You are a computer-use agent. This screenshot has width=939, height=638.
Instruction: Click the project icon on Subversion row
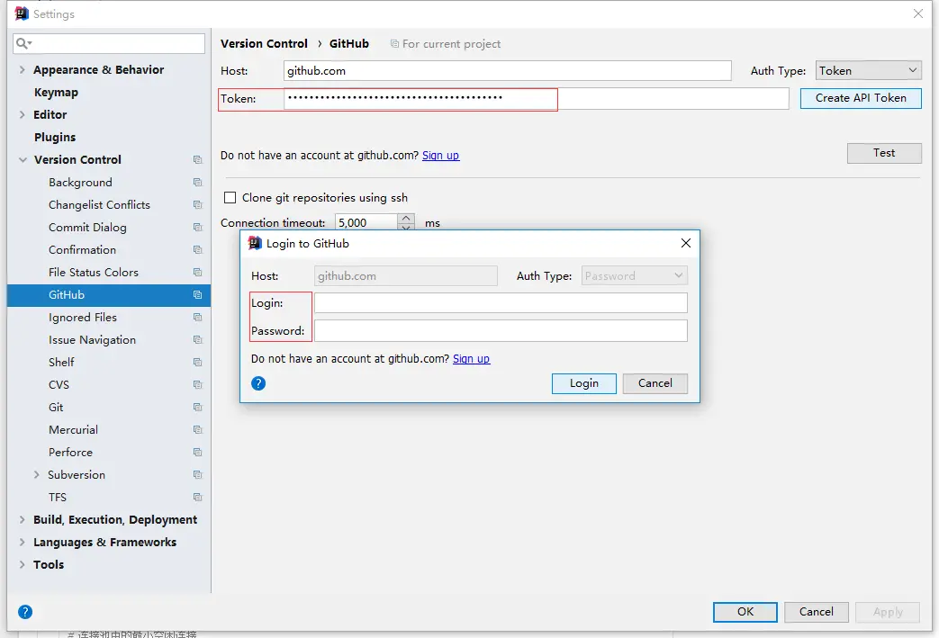click(x=198, y=475)
